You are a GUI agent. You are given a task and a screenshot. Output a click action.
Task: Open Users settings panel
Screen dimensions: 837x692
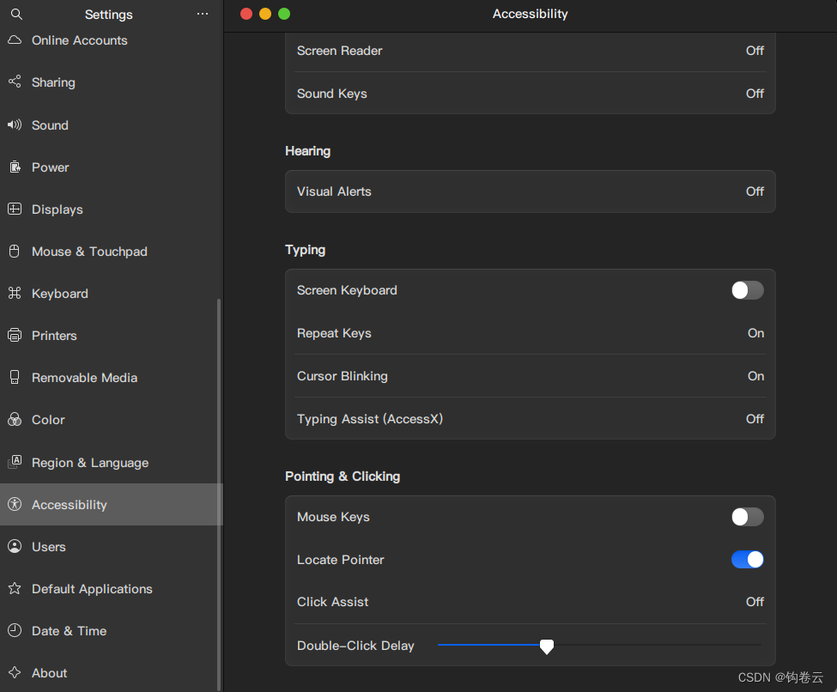point(112,547)
